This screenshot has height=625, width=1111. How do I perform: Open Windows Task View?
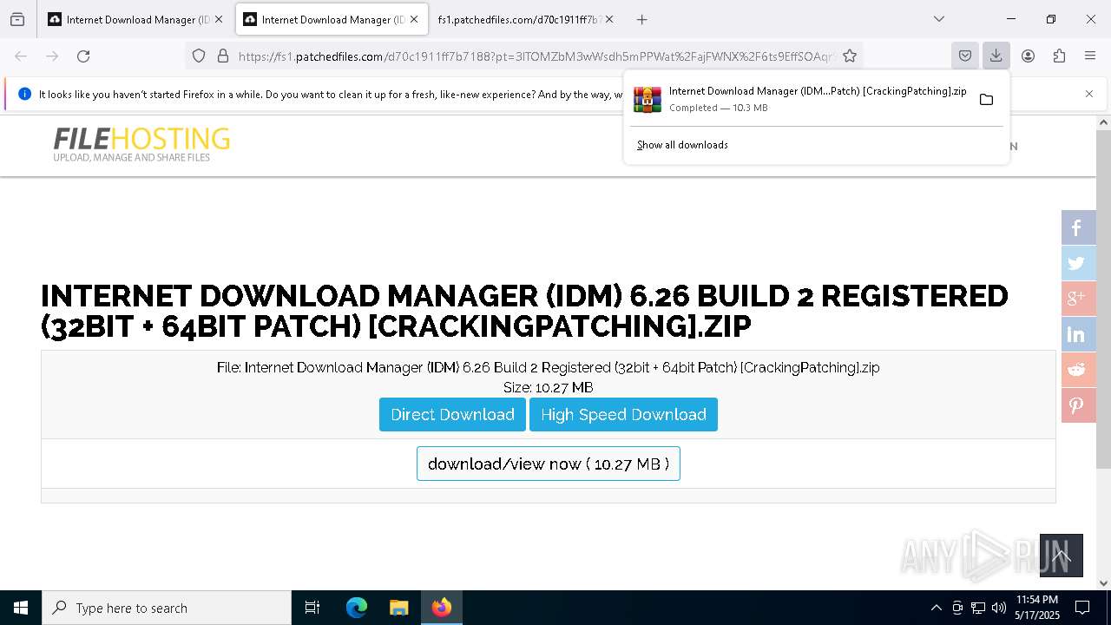(312, 608)
